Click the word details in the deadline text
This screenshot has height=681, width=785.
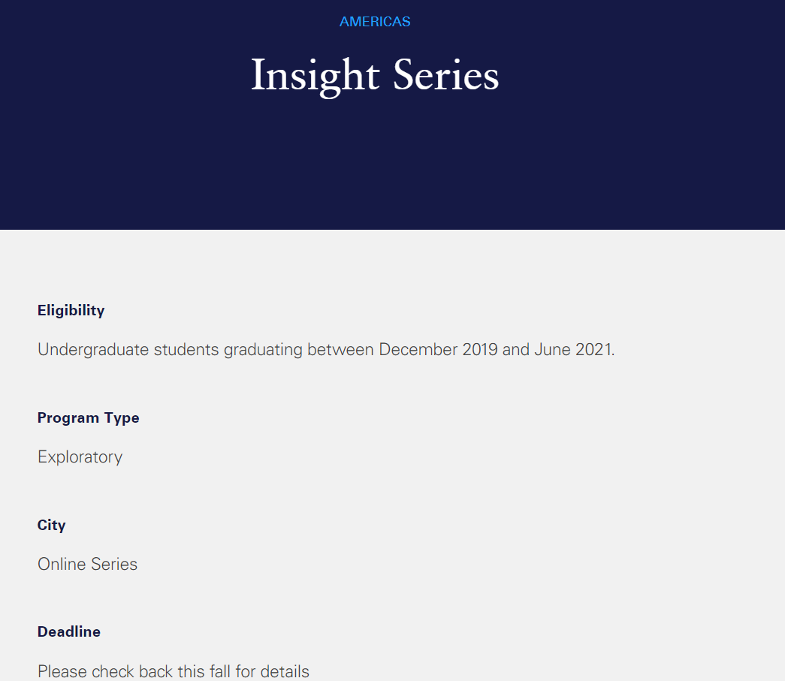[284, 671]
